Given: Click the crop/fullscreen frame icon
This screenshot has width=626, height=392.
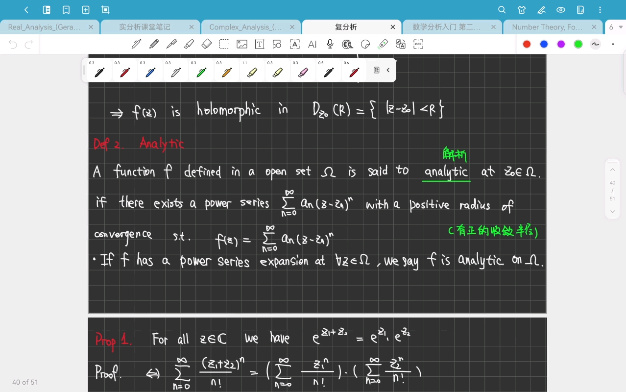Looking at the screenshot, I should [105, 10].
